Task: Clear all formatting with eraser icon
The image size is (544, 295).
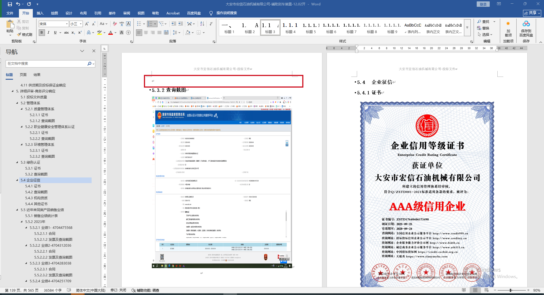Action: coord(115,24)
